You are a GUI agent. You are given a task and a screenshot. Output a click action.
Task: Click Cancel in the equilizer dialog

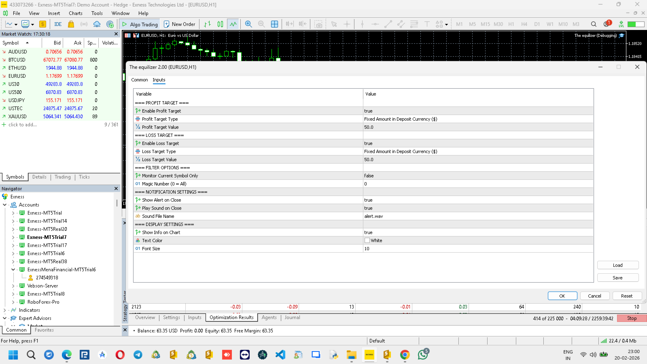(595, 296)
